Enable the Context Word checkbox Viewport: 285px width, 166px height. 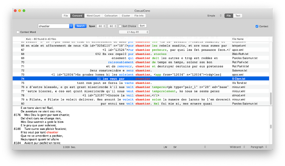pos(18,32)
